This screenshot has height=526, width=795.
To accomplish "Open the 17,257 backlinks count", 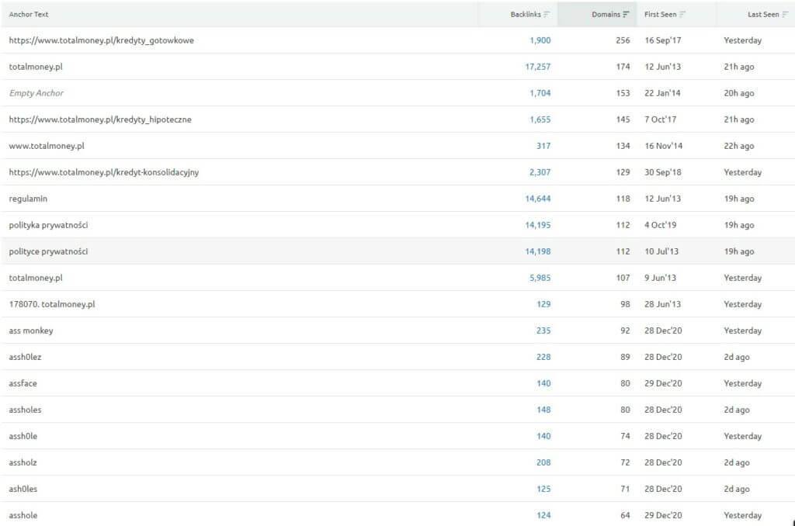I will point(537,67).
